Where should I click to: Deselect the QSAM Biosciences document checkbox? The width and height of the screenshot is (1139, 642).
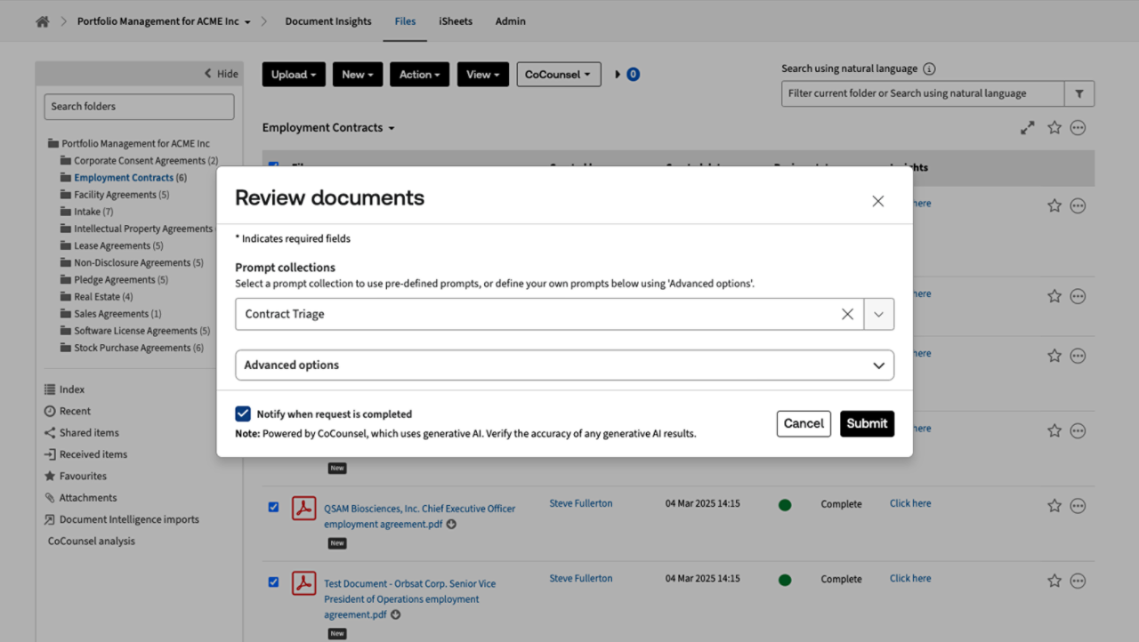click(x=273, y=507)
